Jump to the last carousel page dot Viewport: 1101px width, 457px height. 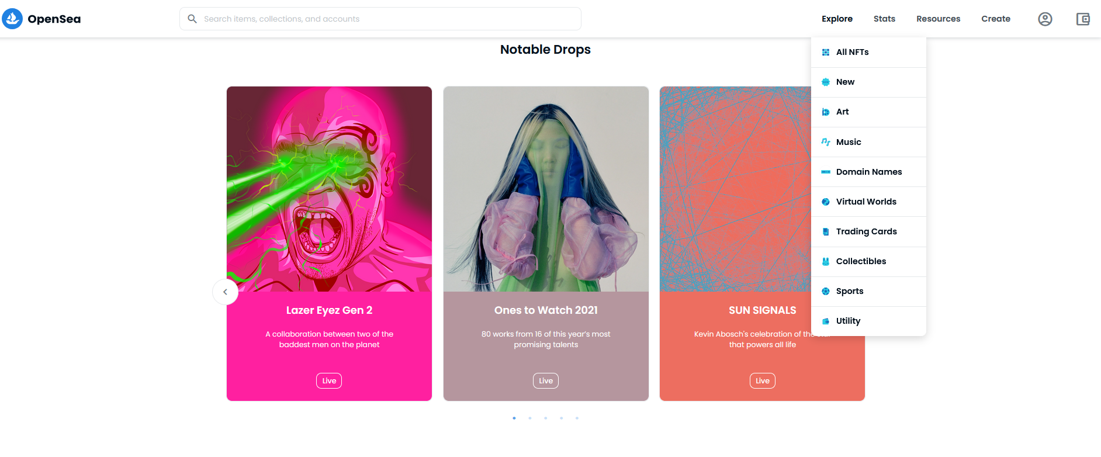[577, 418]
